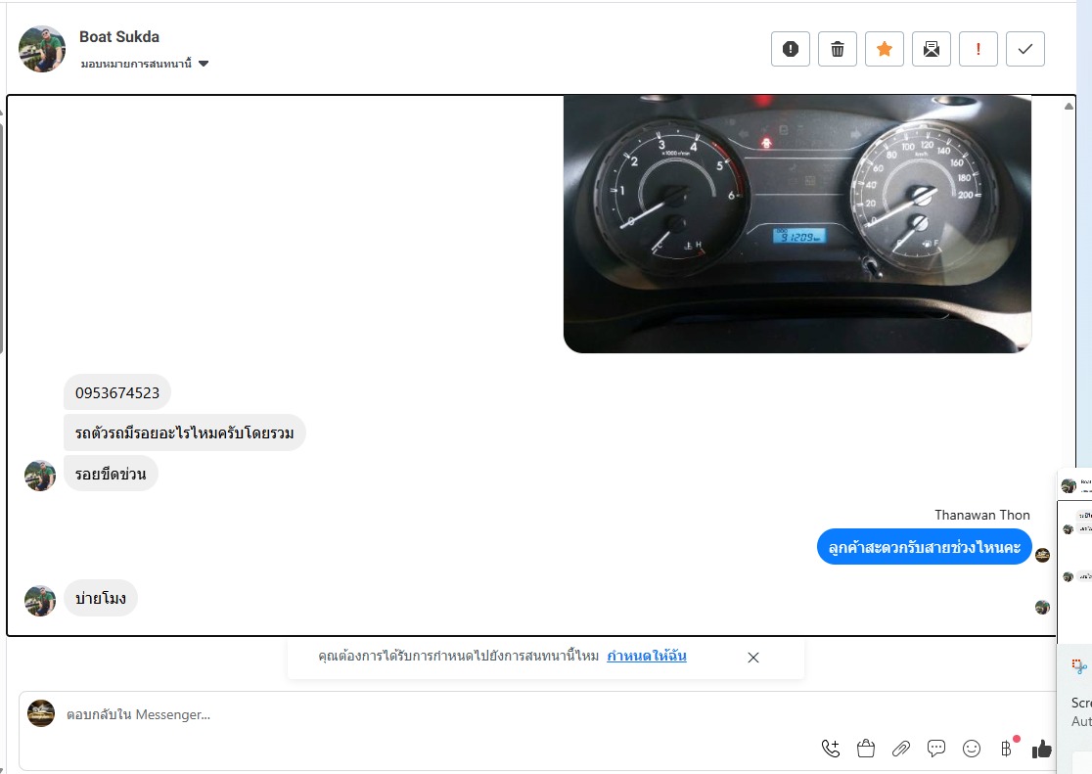The image size is (1092, 774).
Task: Select the phone number 0953674523 message
Action: (x=117, y=393)
